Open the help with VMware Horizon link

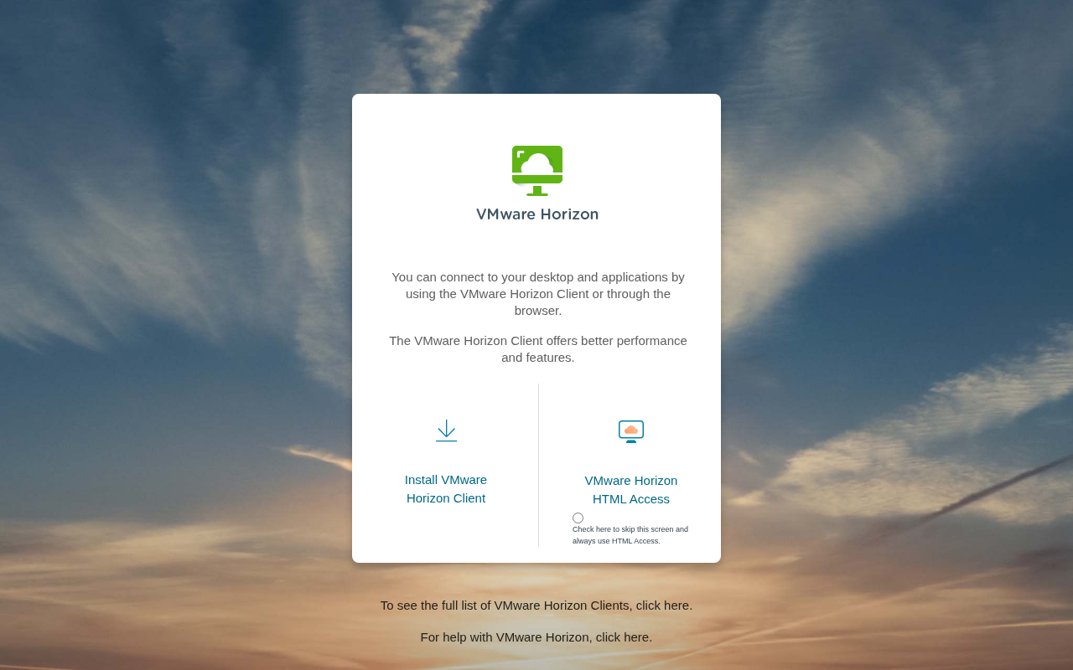tap(536, 636)
